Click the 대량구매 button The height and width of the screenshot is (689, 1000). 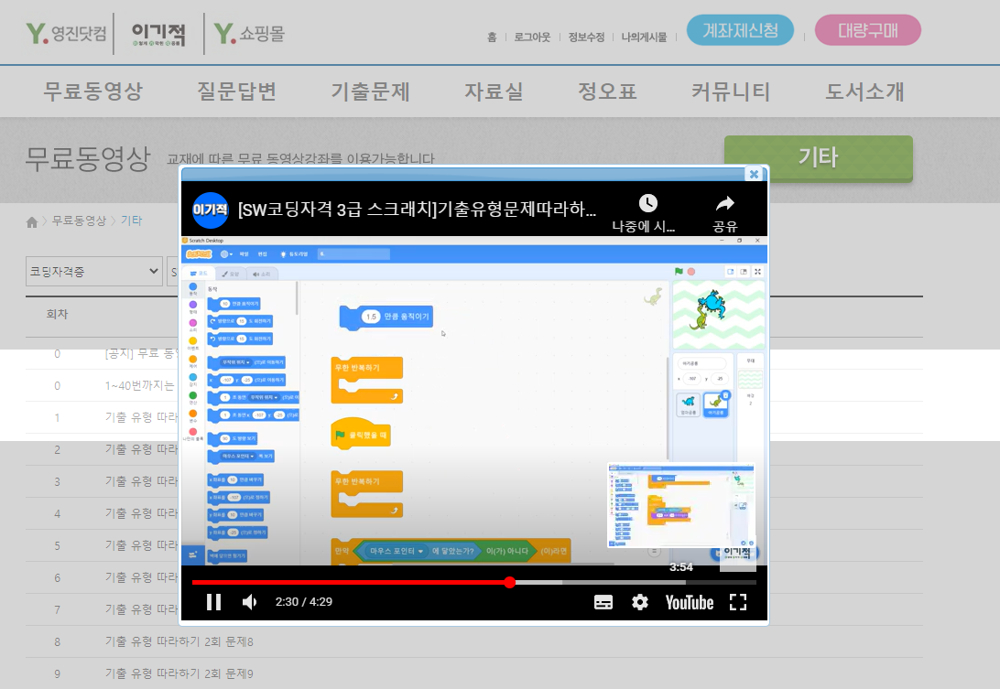[867, 30]
